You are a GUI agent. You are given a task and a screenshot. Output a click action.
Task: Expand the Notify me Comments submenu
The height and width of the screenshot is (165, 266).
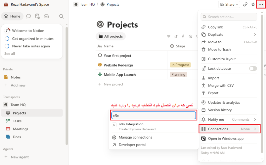pyautogui.click(x=229, y=119)
